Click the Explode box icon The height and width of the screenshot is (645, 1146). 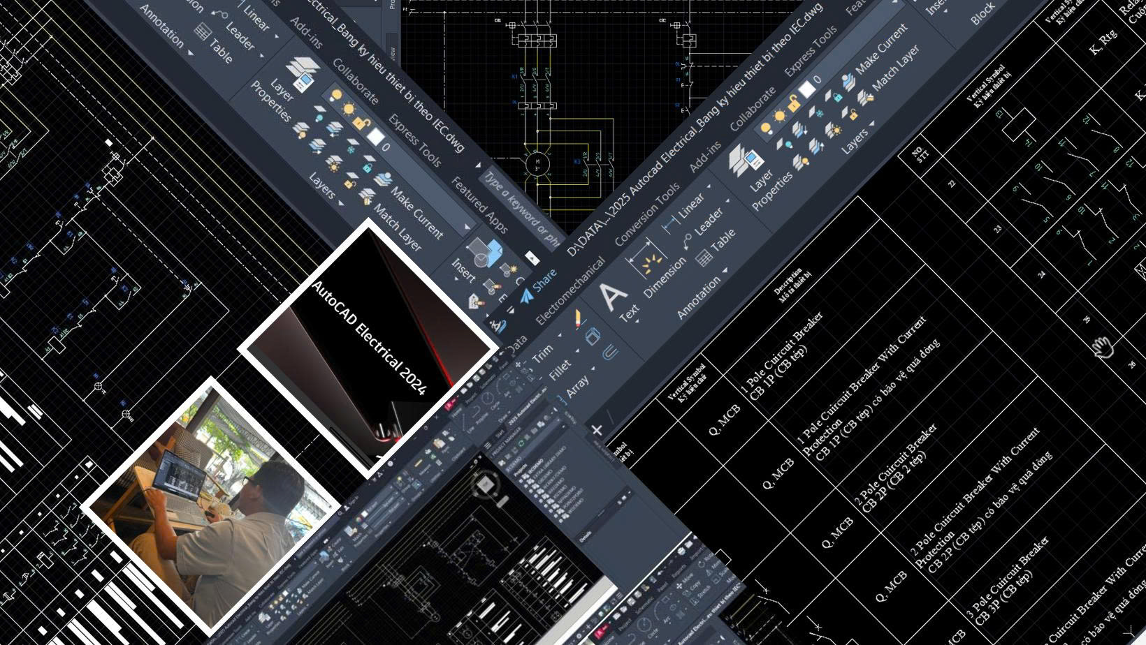pyautogui.click(x=593, y=336)
